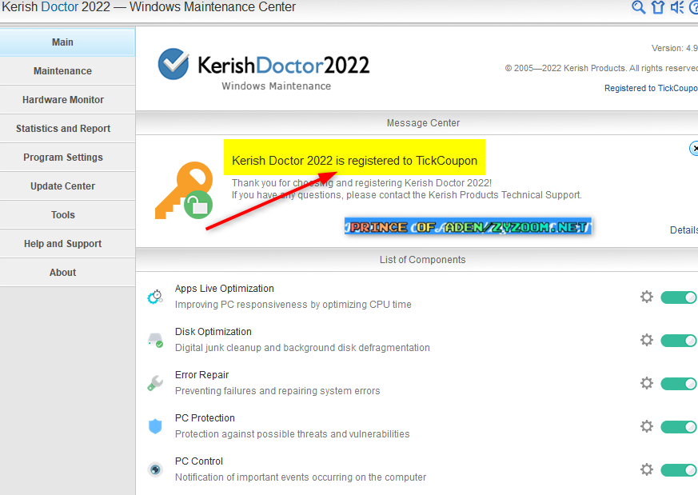Click the Message Center header
This screenshot has width=698, height=495.
(x=423, y=123)
